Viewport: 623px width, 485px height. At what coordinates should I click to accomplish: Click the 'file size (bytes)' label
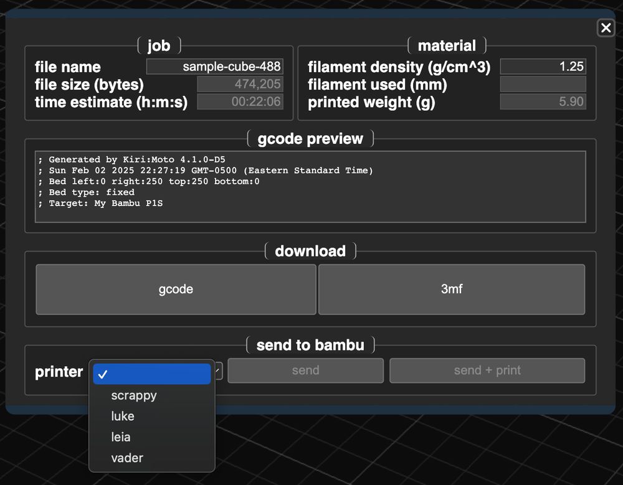(89, 85)
